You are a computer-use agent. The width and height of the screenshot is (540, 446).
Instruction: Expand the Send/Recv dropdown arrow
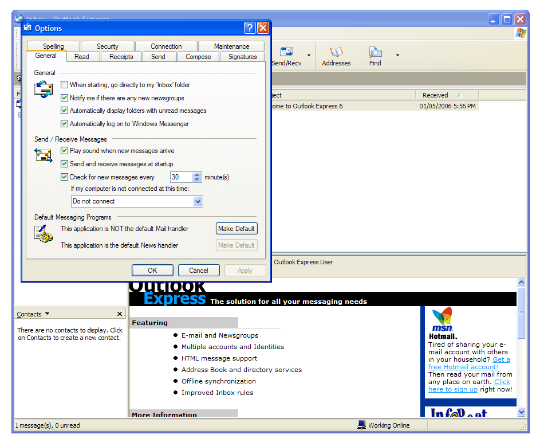[309, 55]
